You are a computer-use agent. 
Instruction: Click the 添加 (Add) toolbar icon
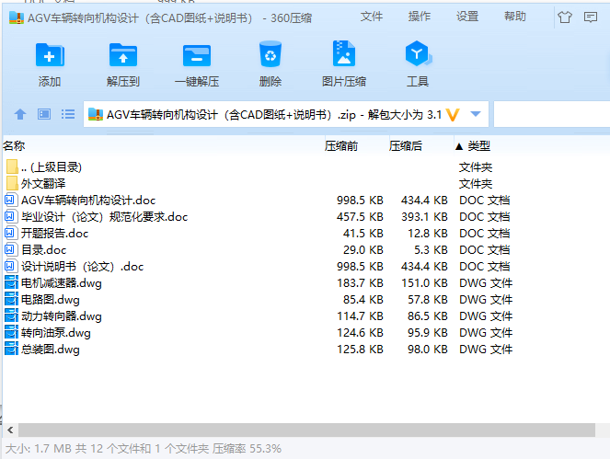pyautogui.click(x=50, y=55)
